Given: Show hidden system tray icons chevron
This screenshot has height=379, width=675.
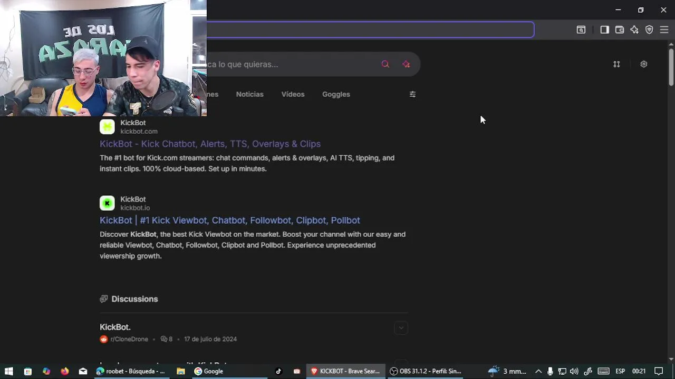Looking at the screenshot, I should [538, 371].
